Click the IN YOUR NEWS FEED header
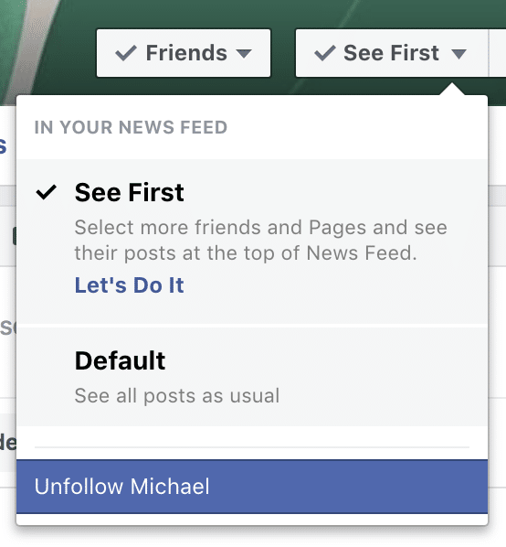 (131, 127)
